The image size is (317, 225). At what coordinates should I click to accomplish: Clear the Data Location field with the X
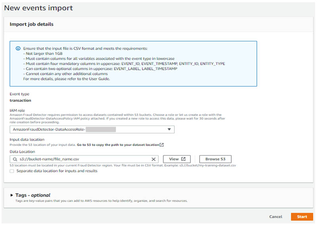point(153,159)
